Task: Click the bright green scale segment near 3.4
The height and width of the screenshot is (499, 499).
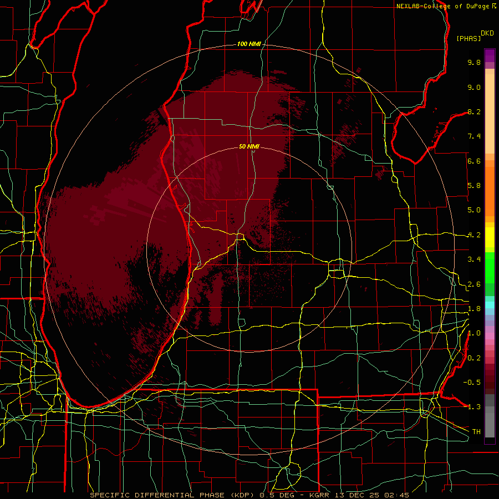Action: click(x=490, y=267)
